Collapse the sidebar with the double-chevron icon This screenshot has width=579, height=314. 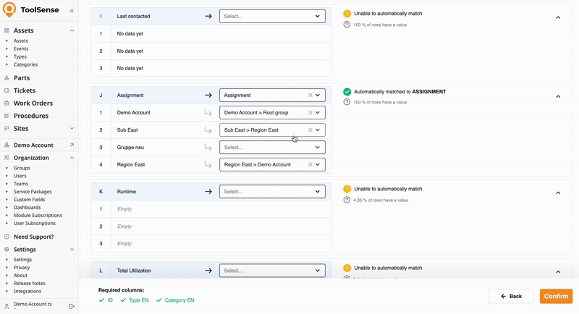(72, 11)
